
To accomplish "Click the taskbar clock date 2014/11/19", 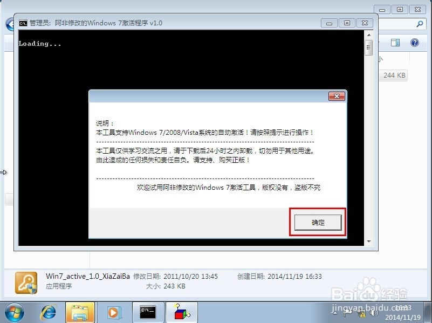I will 403,318.
